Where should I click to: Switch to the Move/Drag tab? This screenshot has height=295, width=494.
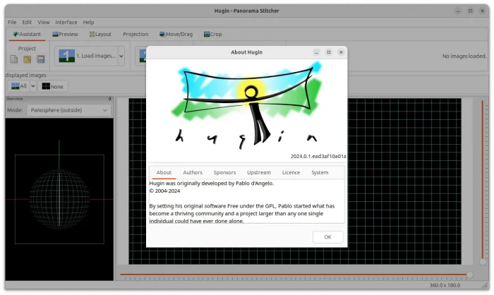pyautogui.click(x=176, y=34)
